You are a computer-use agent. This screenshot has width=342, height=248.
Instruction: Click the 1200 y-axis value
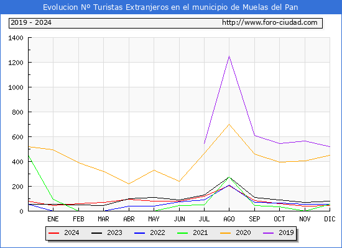pos(16,63)
